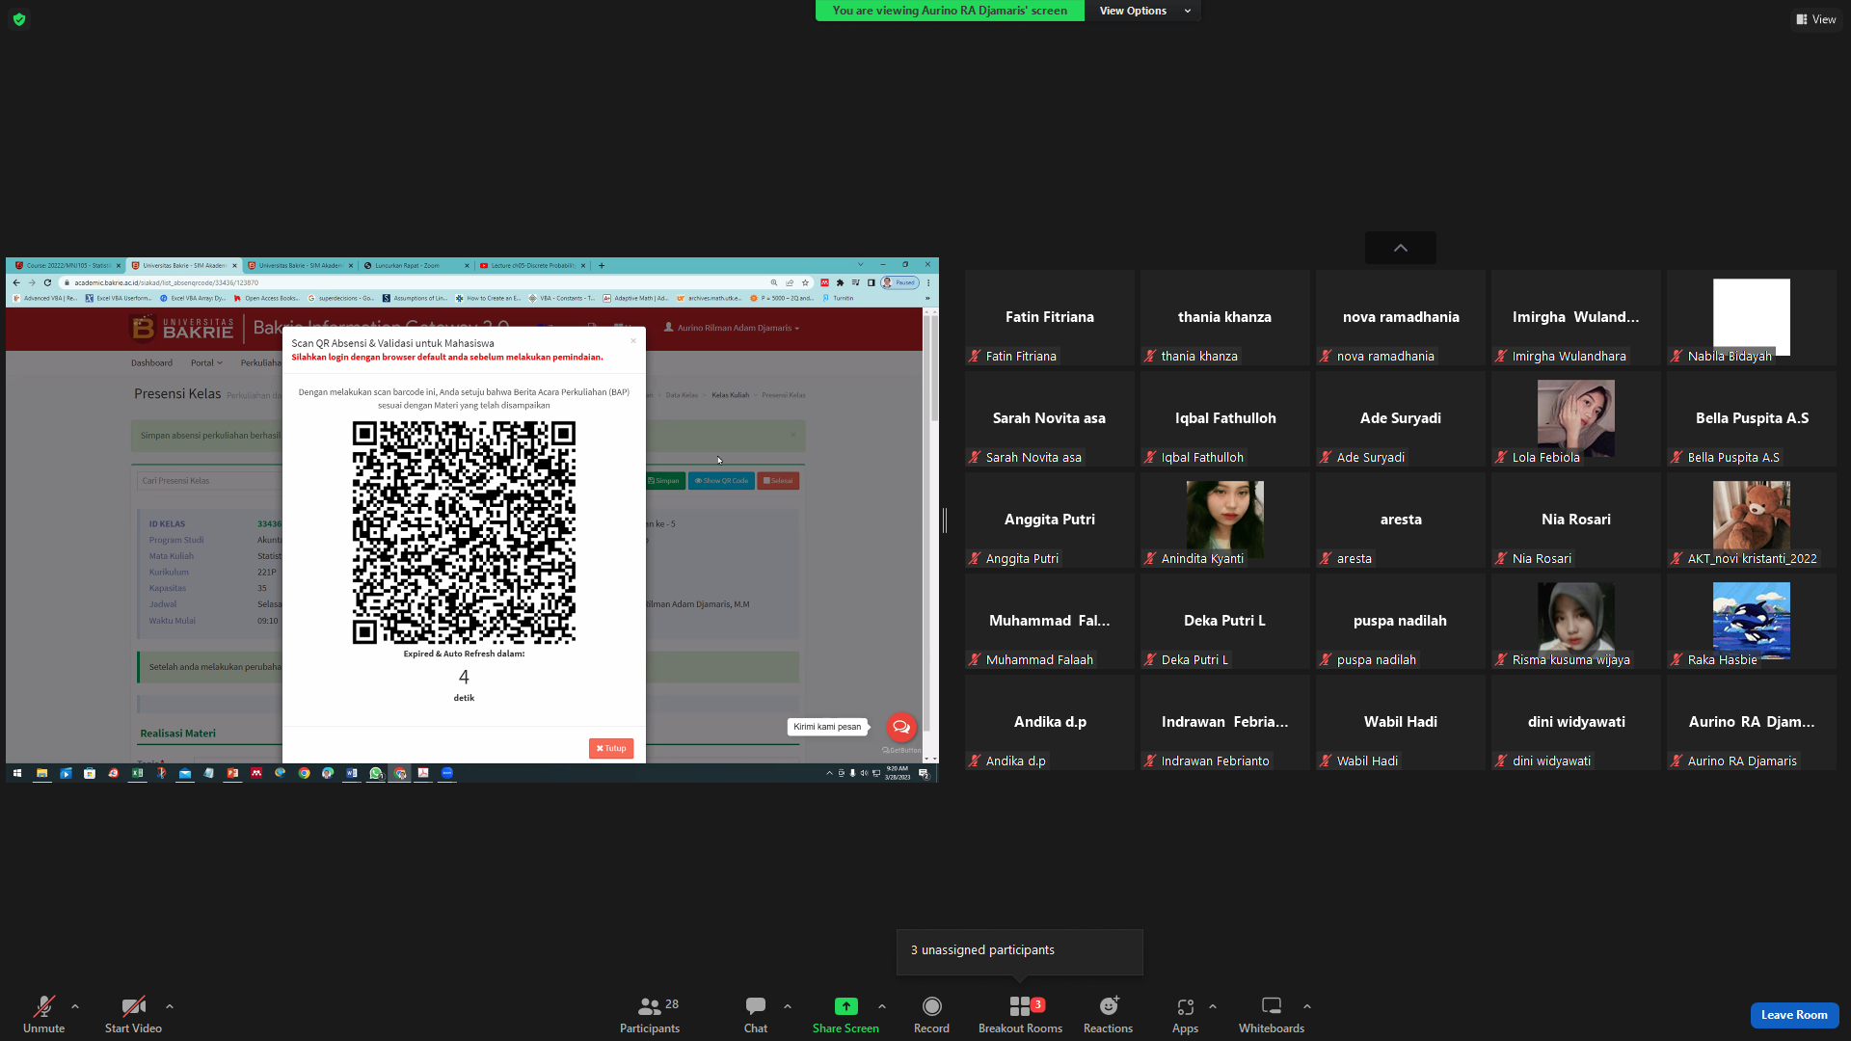The image size is (1851, 1041).
Task: Click the shared-screen and gallery divider handle
Action: tap(945, 520)
